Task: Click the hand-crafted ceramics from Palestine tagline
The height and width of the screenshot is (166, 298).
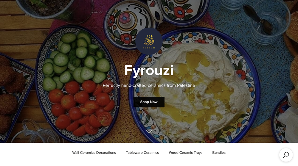Action: pos(149,85)
